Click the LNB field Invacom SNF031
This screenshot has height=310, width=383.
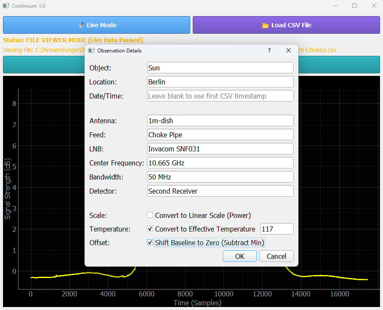pos(220,149)
